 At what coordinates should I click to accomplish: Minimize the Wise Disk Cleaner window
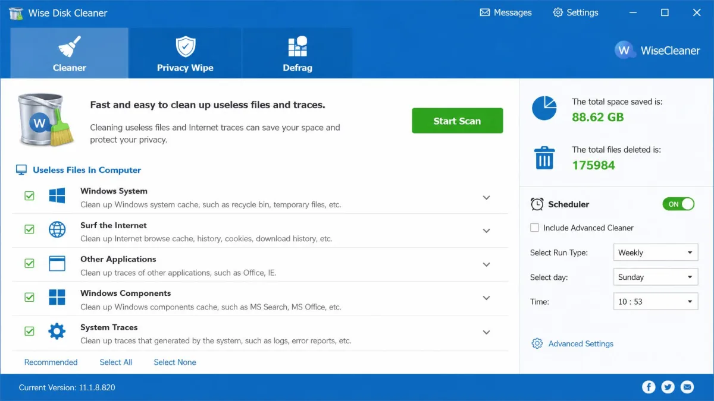click(x=633, y=12)
